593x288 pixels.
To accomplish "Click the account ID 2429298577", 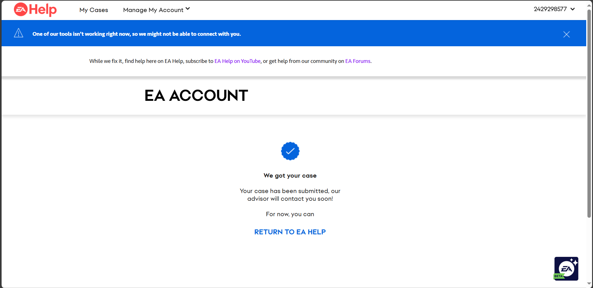I will pos(550,9).
